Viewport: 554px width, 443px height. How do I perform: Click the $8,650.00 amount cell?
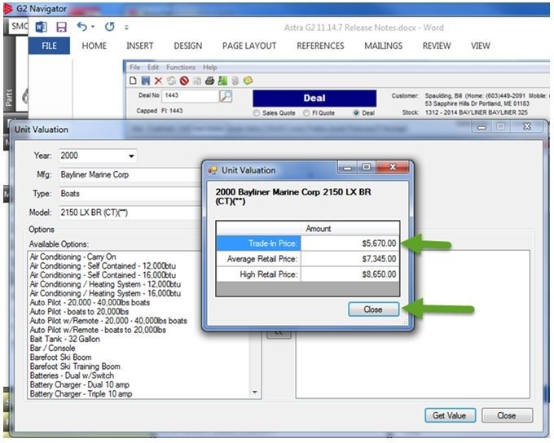coord(350,274)
